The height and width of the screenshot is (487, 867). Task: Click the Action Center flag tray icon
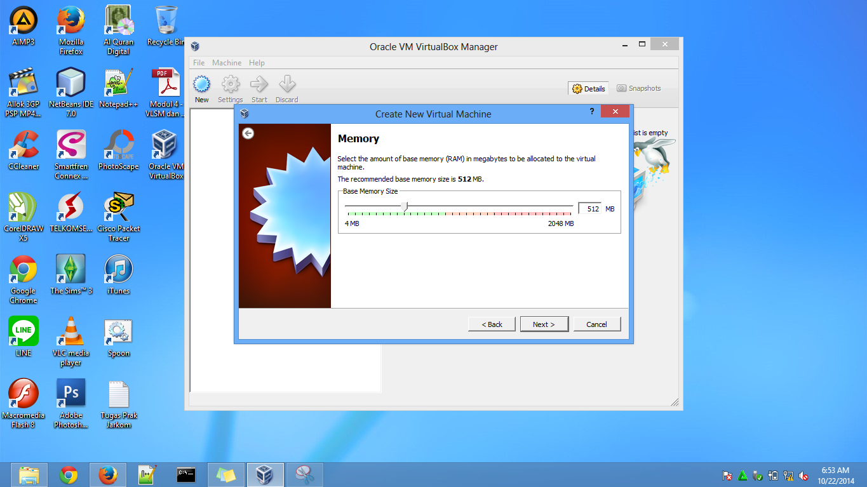point(727,475)
